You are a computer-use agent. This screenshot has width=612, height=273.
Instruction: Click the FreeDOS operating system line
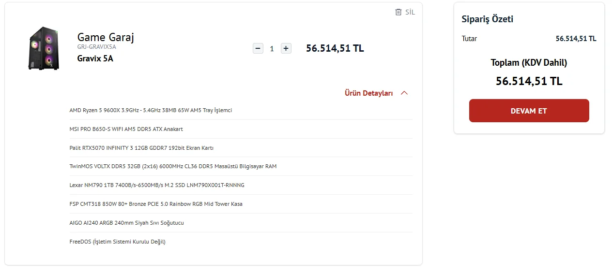pyautogui.click(x=117, y=242)
